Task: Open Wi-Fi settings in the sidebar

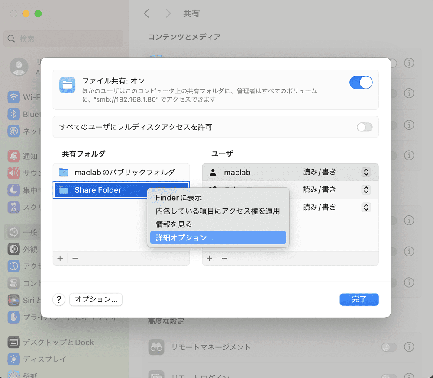Action: pos(24,97)
